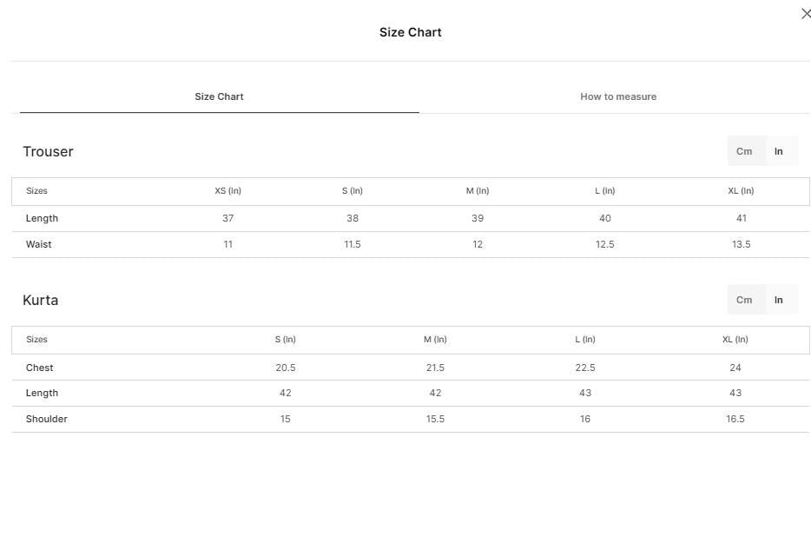Click the Trouser section heading
Viewport: 811px width, 550px height.
[x=48, y=151]
